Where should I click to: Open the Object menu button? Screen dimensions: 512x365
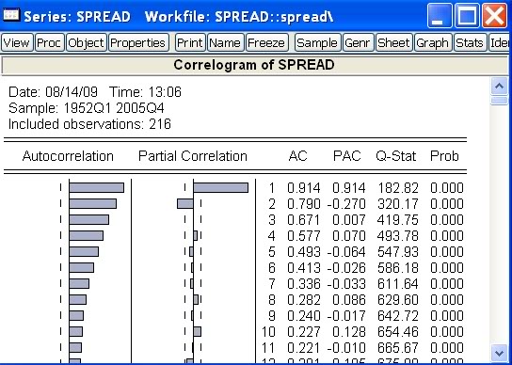(x=87, y=42)
